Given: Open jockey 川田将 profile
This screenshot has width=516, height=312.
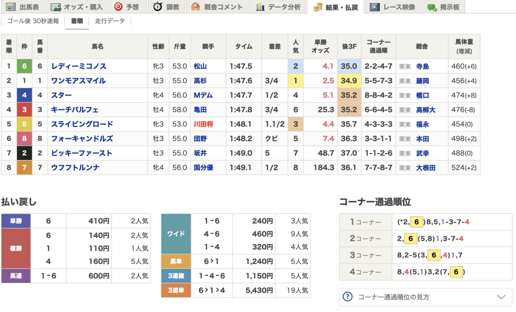Looking at the screenshot, I should pyautogui.click(x=204, y=124).
